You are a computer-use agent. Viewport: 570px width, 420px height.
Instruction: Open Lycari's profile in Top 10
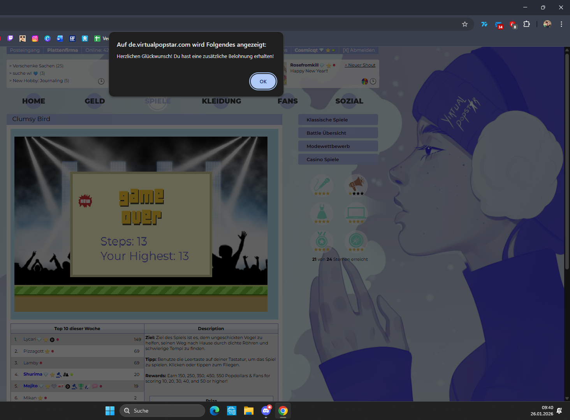point(30,339)
